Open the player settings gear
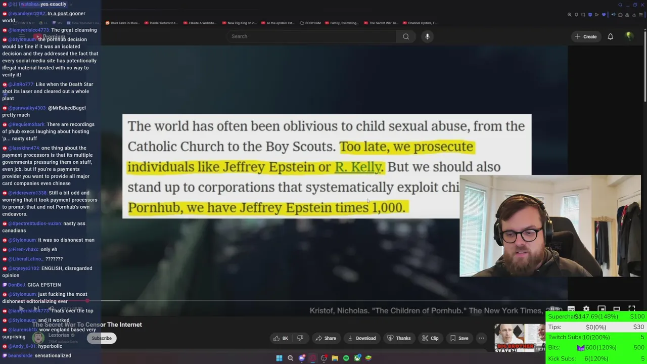 coord(586,309)
